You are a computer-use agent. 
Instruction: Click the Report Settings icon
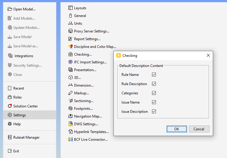(70, 39)
